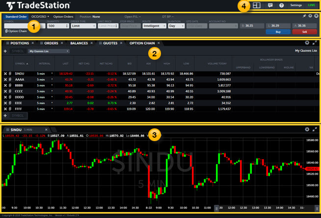
Task: Switch to the POSITIONS tab
Action: point(20,43)
